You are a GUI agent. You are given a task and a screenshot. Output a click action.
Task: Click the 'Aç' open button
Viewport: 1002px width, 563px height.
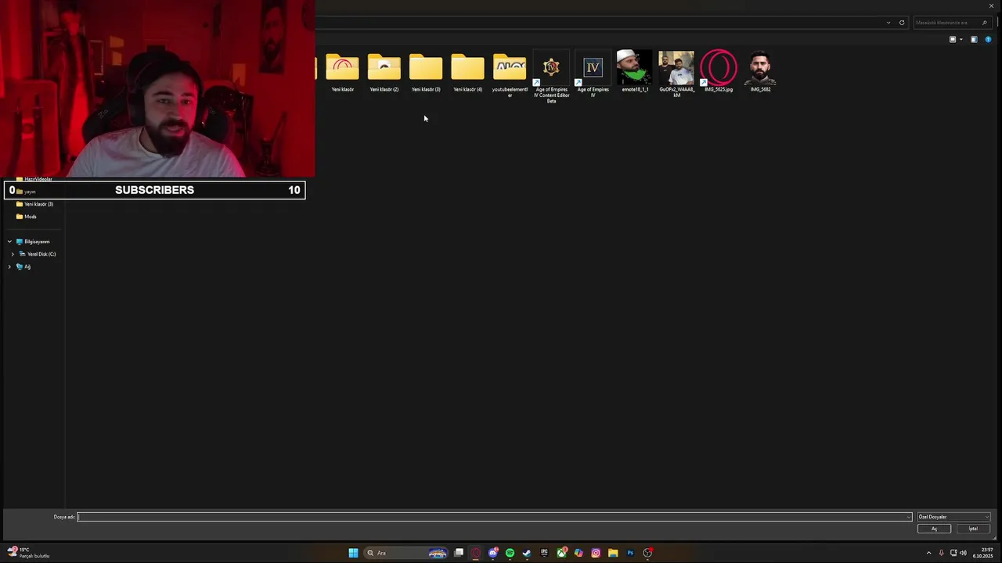(x=934, y=529)
